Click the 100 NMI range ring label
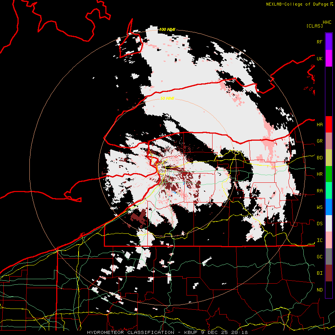335x335 pixels. [x=167, y=29]
